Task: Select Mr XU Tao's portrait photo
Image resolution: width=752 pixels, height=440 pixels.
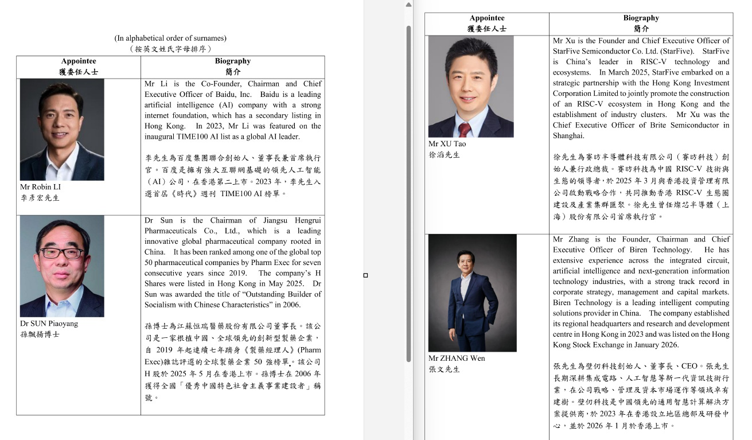Action: 471,86
